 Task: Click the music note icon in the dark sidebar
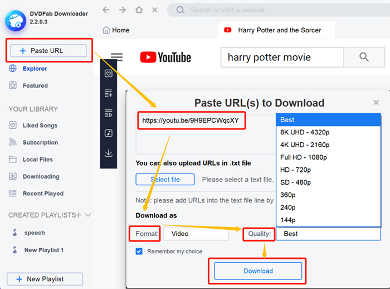point(109,133)
